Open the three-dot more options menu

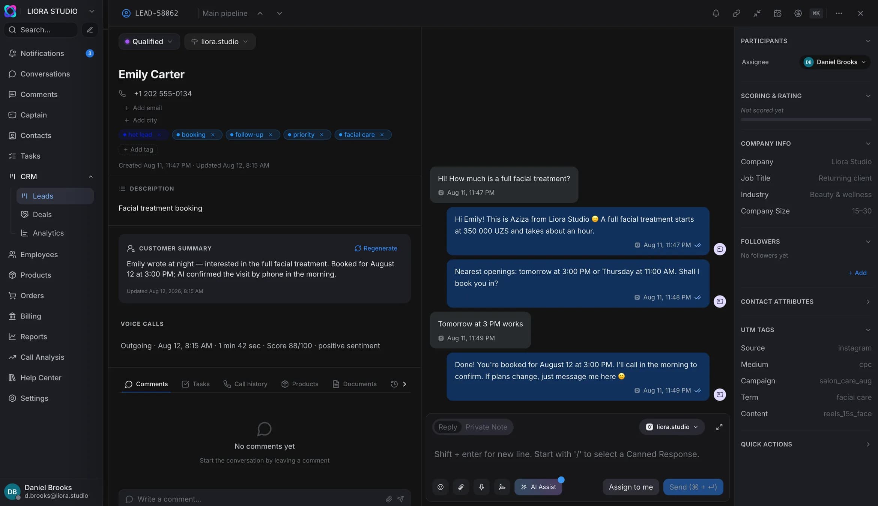click(839, 13)
